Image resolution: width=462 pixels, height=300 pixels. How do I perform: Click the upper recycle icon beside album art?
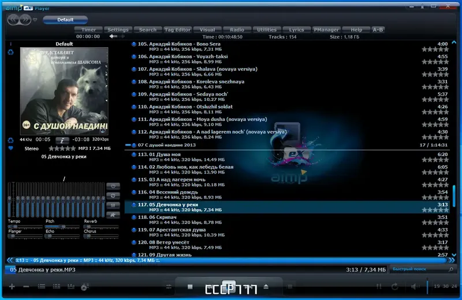coord(10,52)
